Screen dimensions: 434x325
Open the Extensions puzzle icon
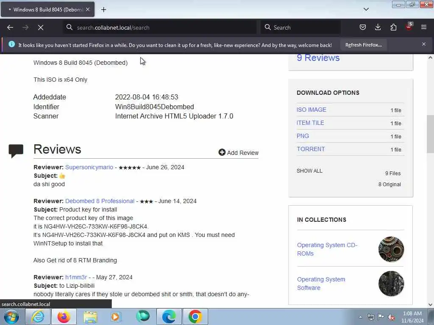pos(393,27)
